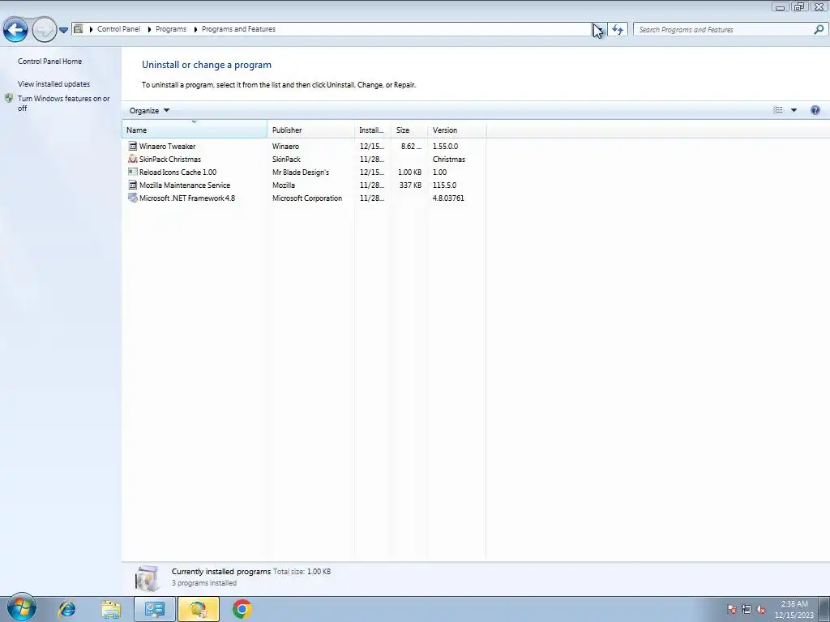Open the Windows Start orb
This screenshot has width=830, height=622.
pyautogui.click(x=22, y=608)
